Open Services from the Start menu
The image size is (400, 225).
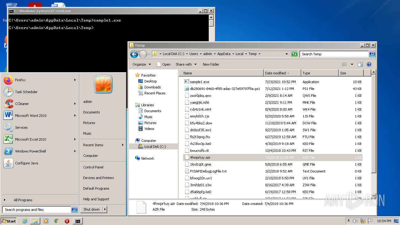pyautogui.click(x=40, y=127)
